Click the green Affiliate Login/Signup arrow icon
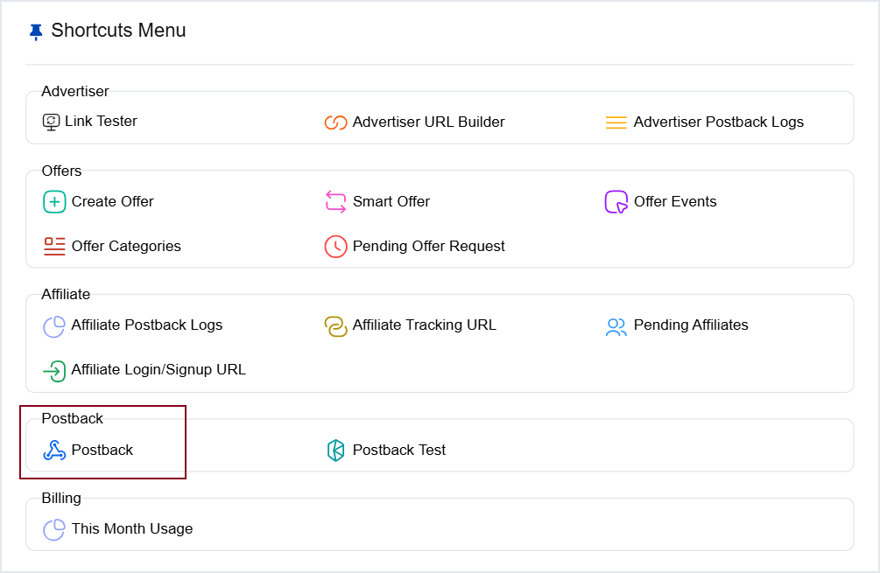 (x=54, y=371)
